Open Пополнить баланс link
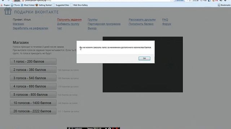231x129 pixels. [141, 24]
